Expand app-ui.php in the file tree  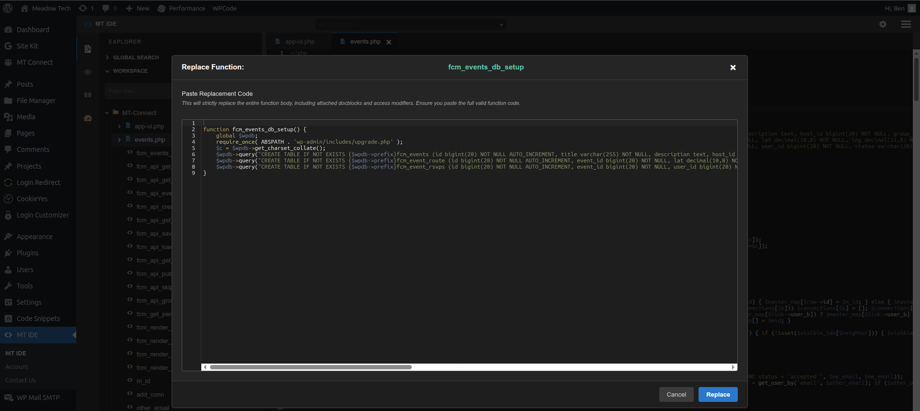click(x=119, y=126)
